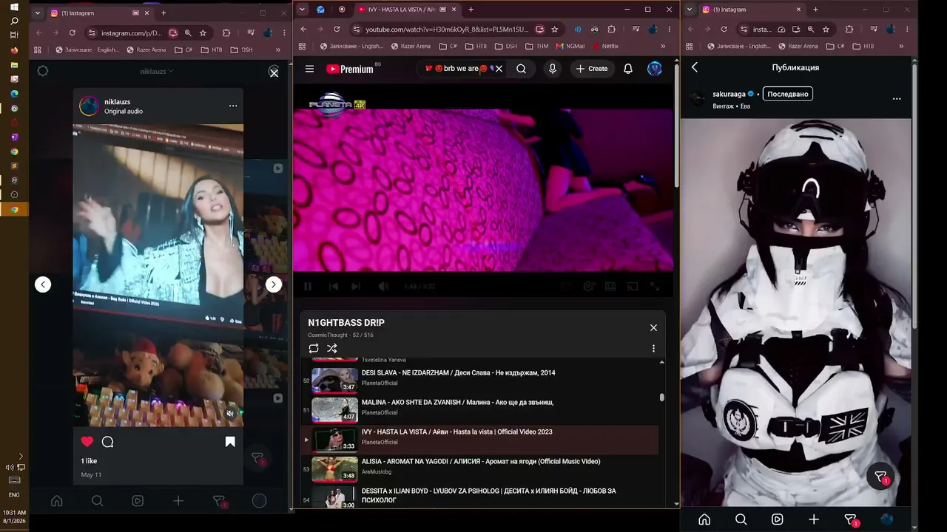Toggle loop playlist in N1GHTBASS DR!P
This screenshot has width=947, height=532.
coord(314,348)
